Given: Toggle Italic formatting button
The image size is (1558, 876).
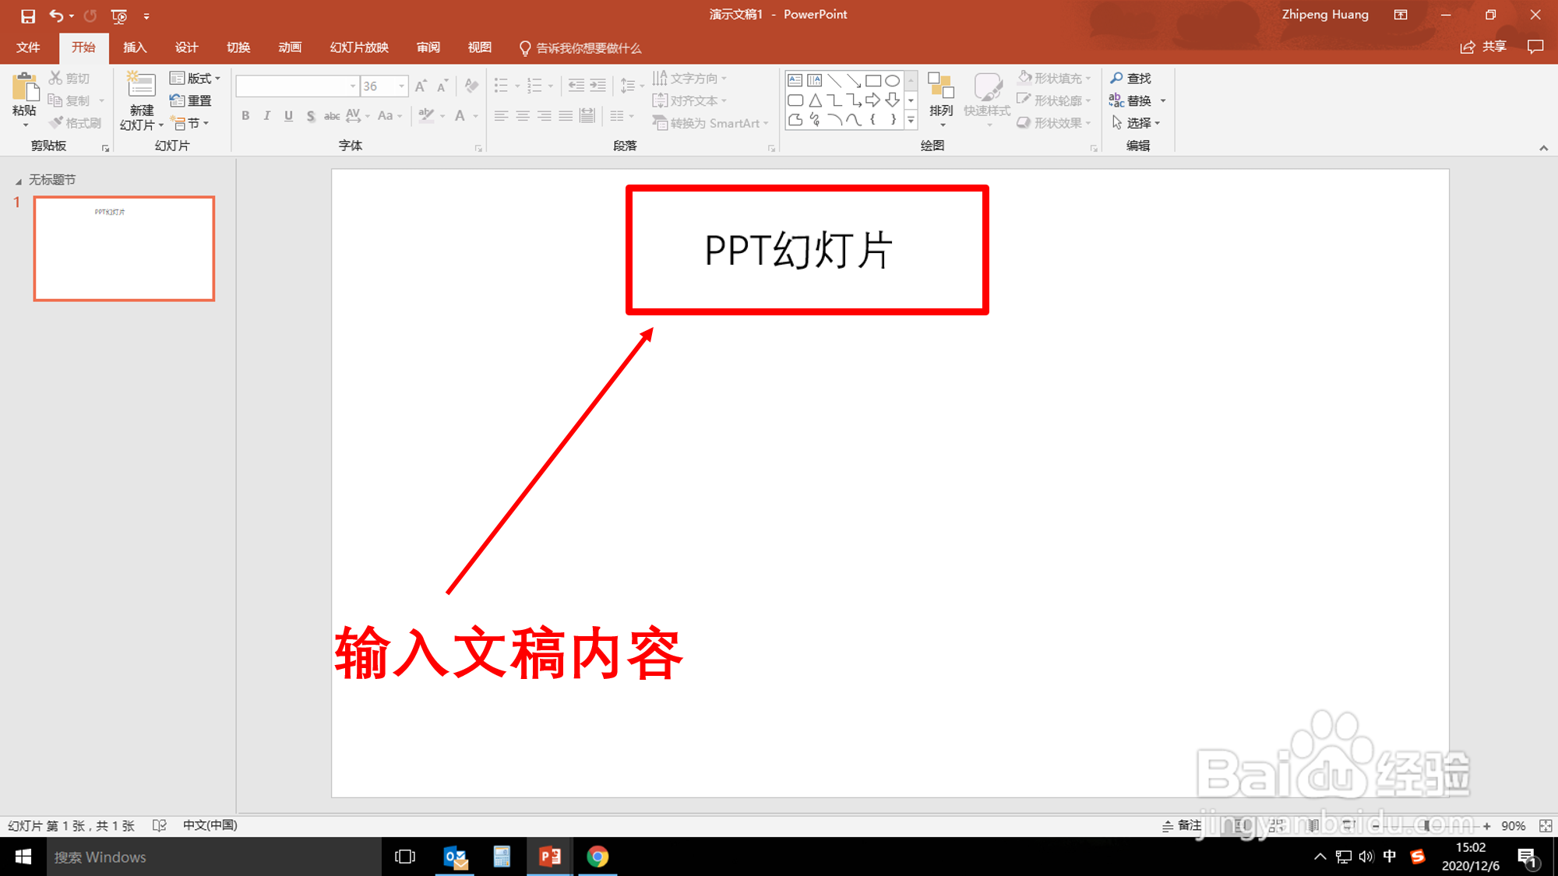Looking at the screenshot, I should pos(266,116).
